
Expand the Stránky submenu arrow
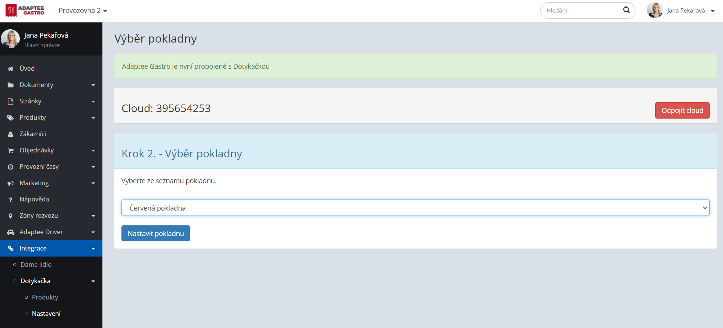[93, 101]
